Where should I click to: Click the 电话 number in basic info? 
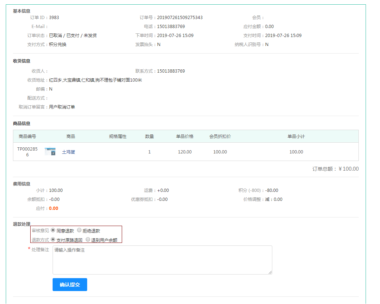(171, 27)
